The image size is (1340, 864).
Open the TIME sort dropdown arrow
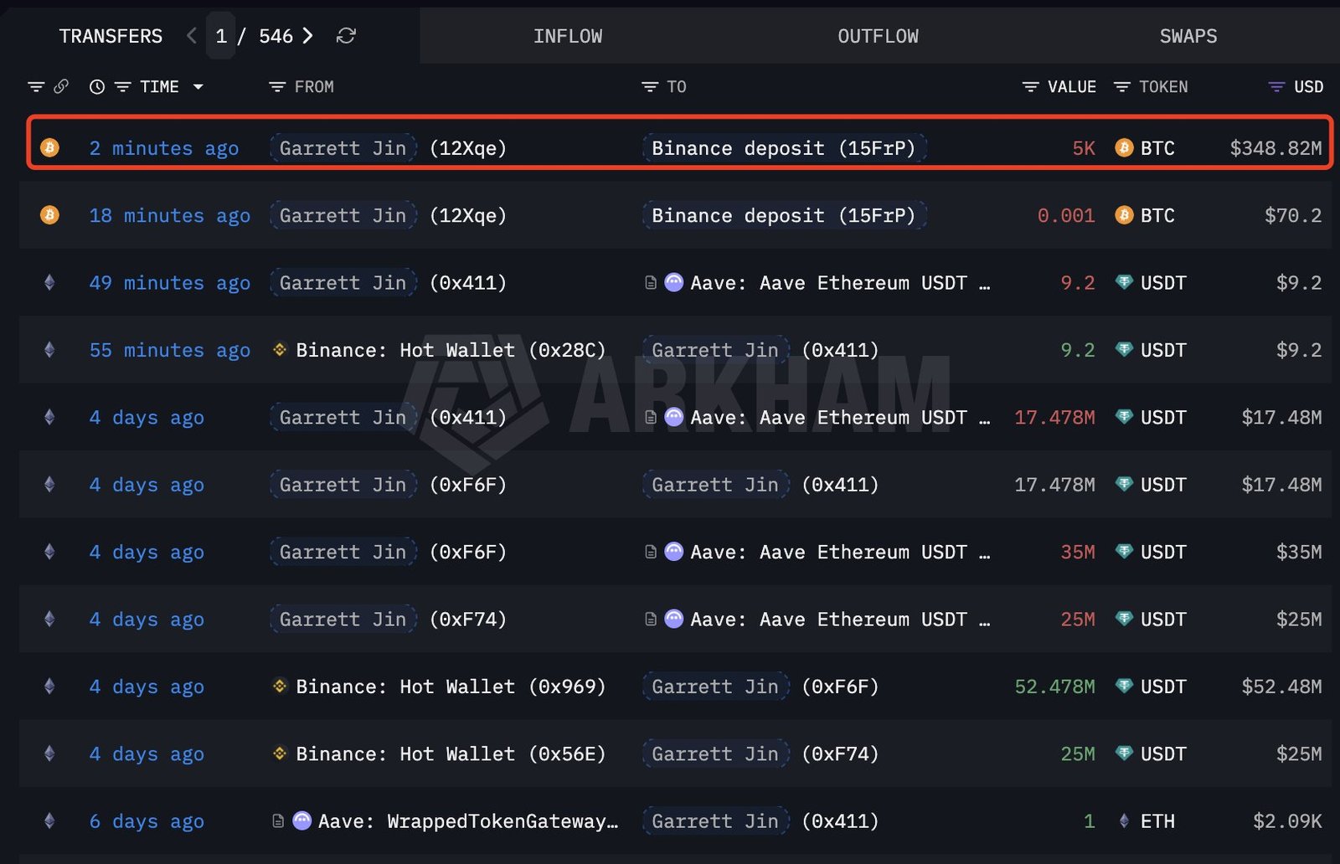pyautogui.click(x=198, y=87)
